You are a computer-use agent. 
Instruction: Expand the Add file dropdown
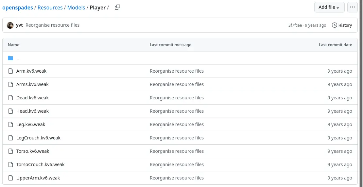(x=329, y=7)
